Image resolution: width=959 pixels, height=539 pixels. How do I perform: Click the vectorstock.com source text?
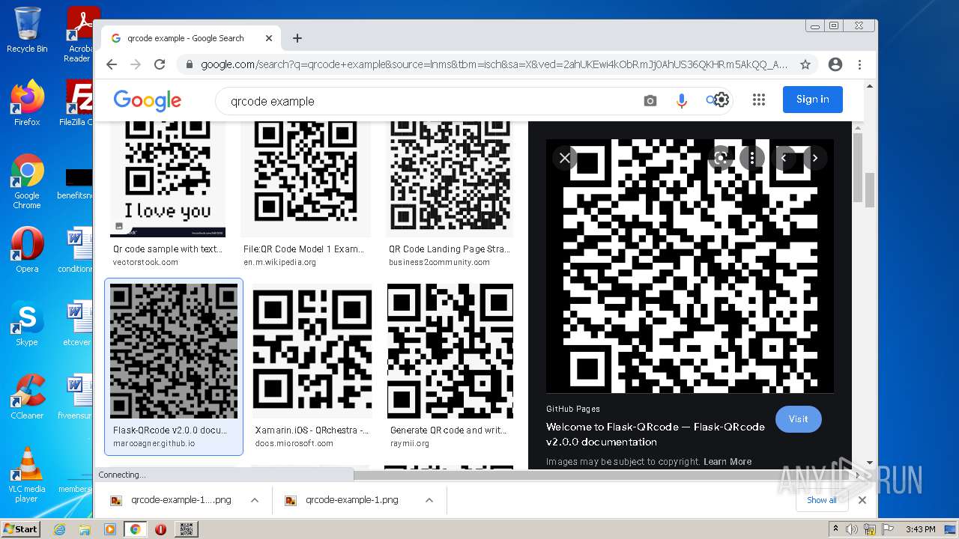point(145,262)
